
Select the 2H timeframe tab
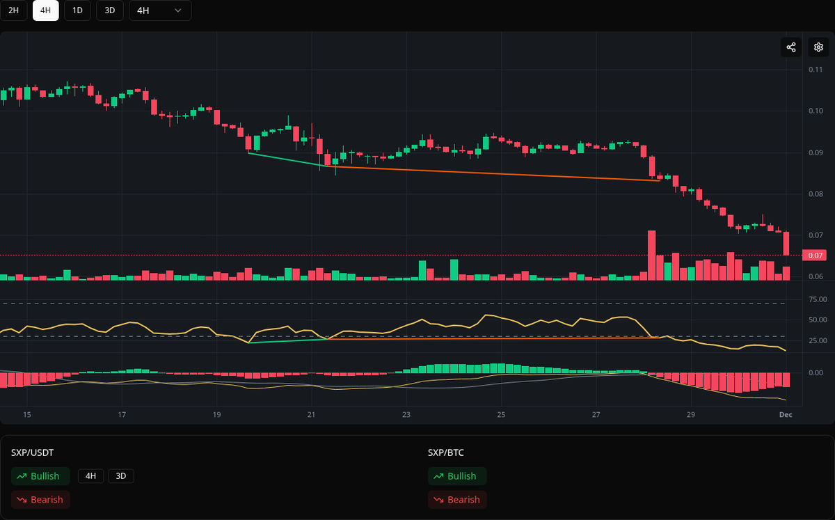[14, 10]
